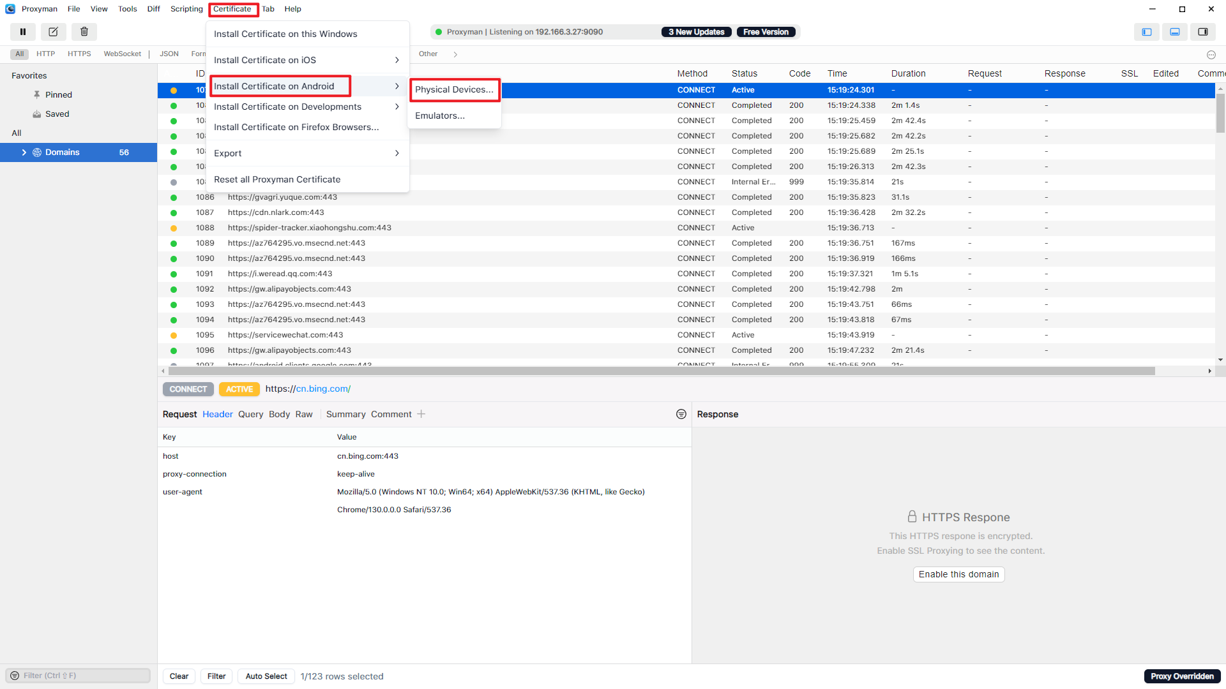The width and height of the screenshot is (1226, 689).
Task: Open the request panel options circle icon
Action: (x=681, y=414)
